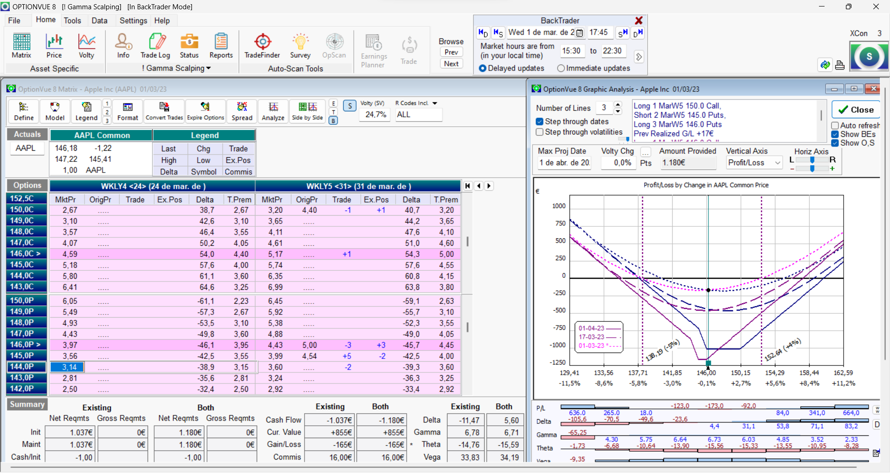This screenshot has width=890, height=473.
Task: Click Close in Graphic Analysis window
Action: click(856, 110)
